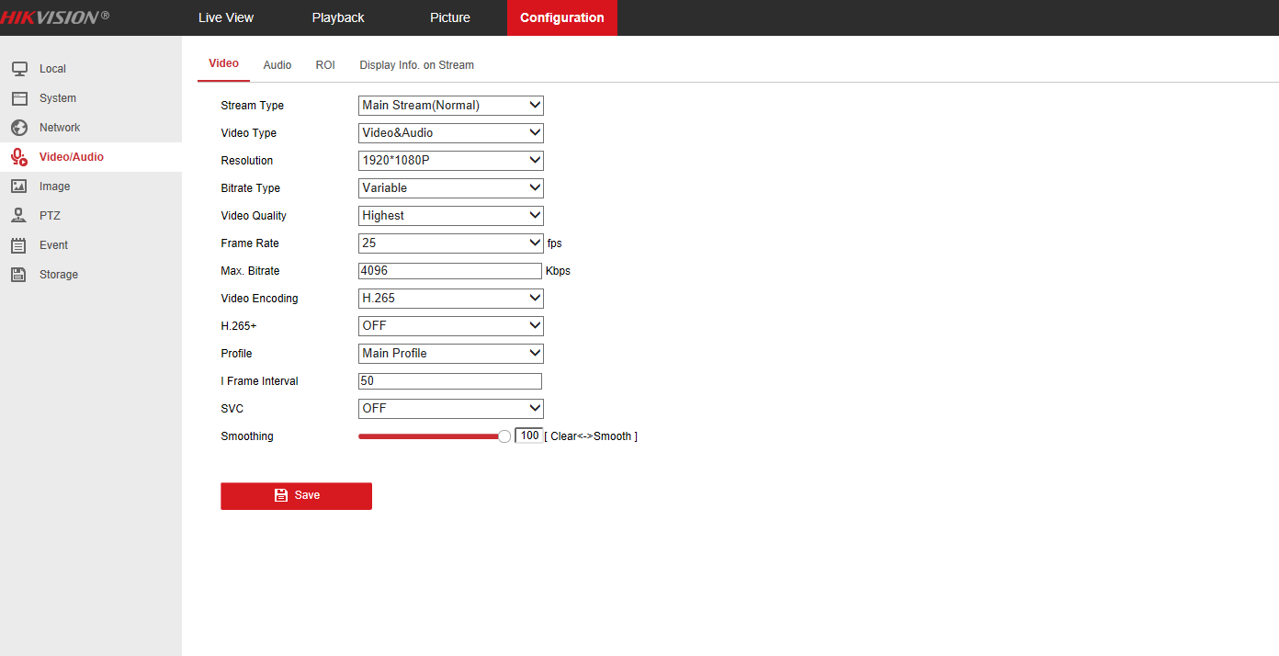Click the Event notepad icon
Screen dimensions: 1279x656
19,245
